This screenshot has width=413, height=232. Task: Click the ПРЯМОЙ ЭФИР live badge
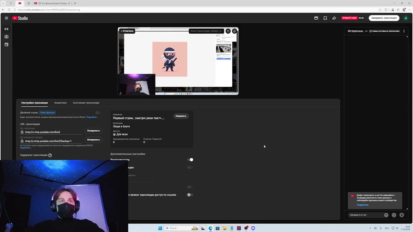(x=349, y=18)
